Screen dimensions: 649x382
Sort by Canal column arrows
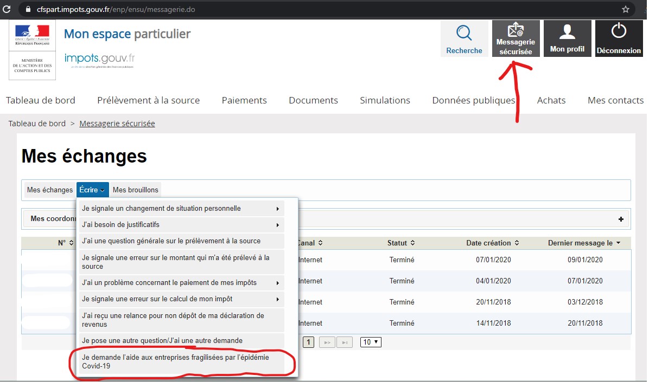tap(320, 243)
